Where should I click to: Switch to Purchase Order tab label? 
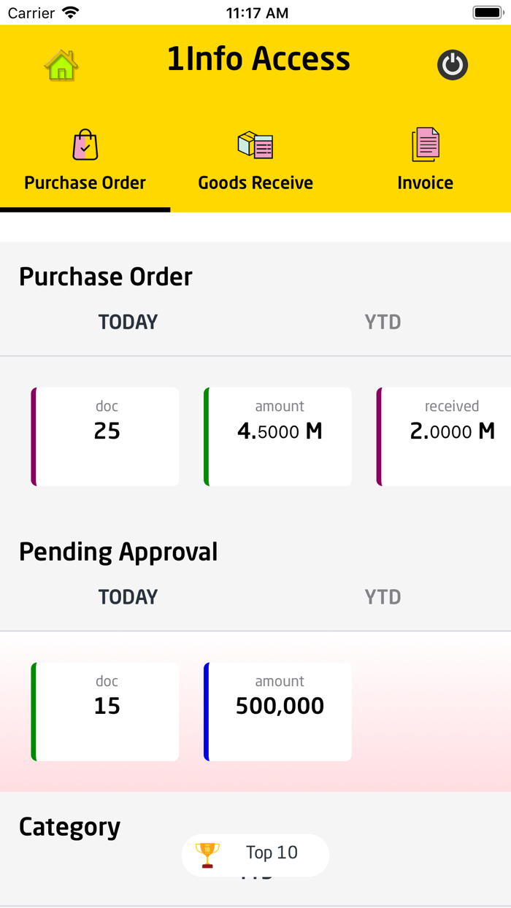pos(85,182)
